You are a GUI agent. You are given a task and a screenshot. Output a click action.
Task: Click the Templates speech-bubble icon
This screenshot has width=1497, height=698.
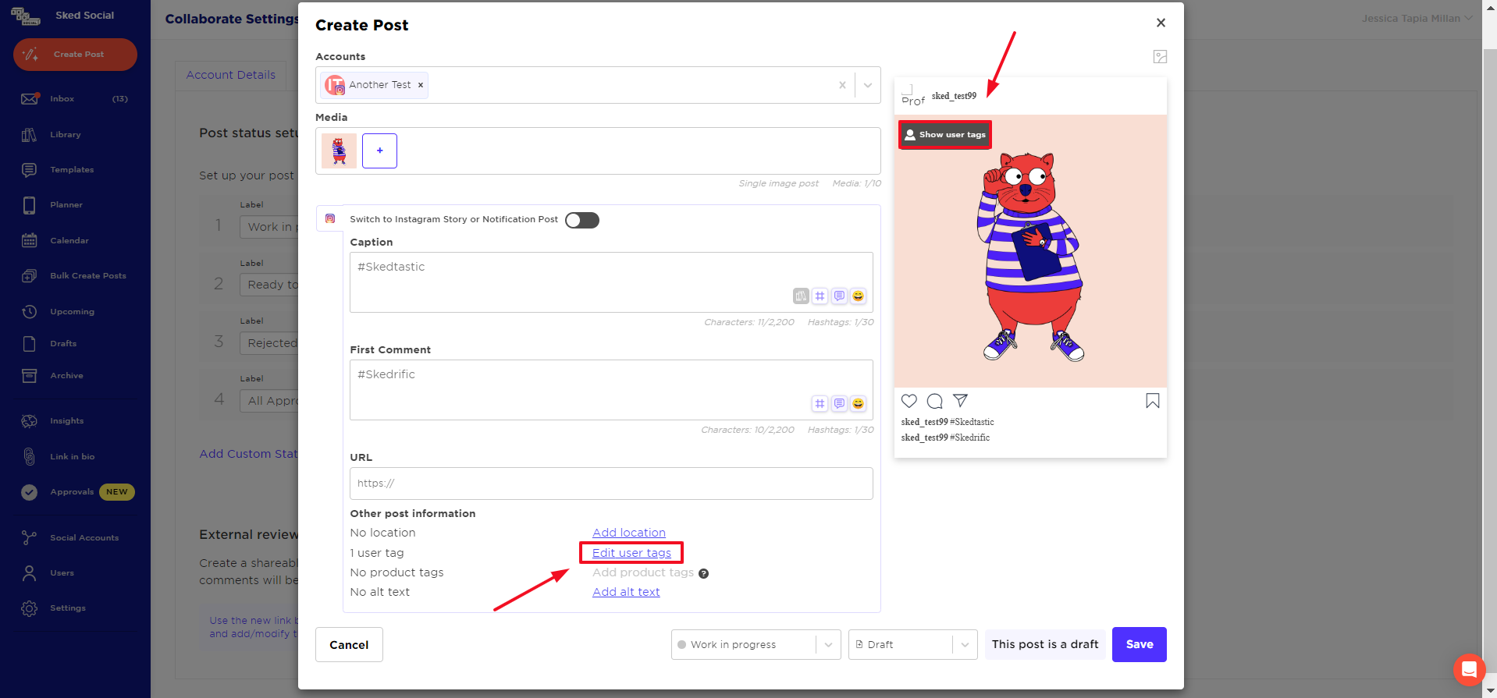coord(29,169)
